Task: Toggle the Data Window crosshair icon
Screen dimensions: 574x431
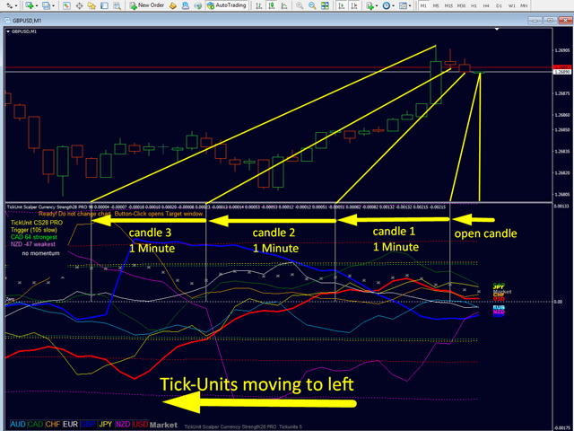Action: tap(79, 5)
